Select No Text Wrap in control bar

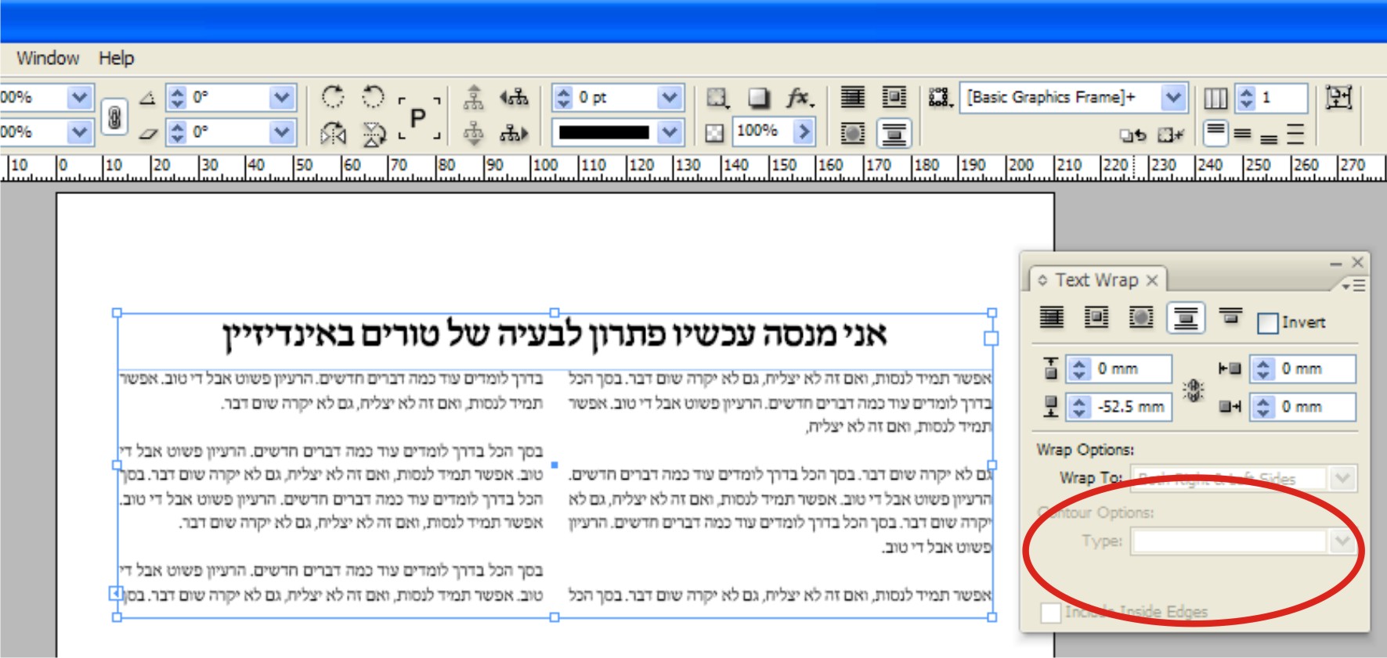(x=853, y=98)
